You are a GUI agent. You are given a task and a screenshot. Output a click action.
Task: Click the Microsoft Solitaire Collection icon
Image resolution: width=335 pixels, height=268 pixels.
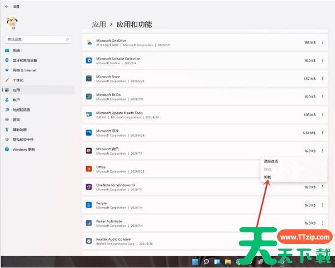tap(89, 60)
